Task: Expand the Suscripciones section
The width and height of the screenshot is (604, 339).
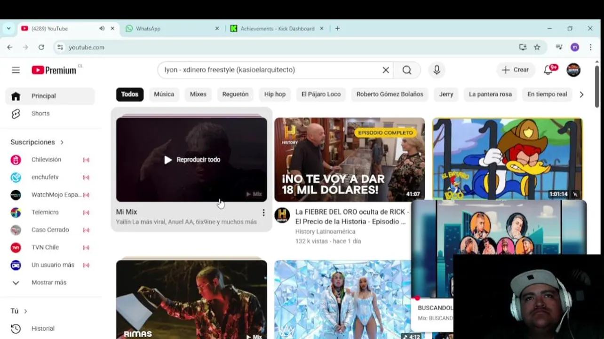Action: (x=37, y=142)
